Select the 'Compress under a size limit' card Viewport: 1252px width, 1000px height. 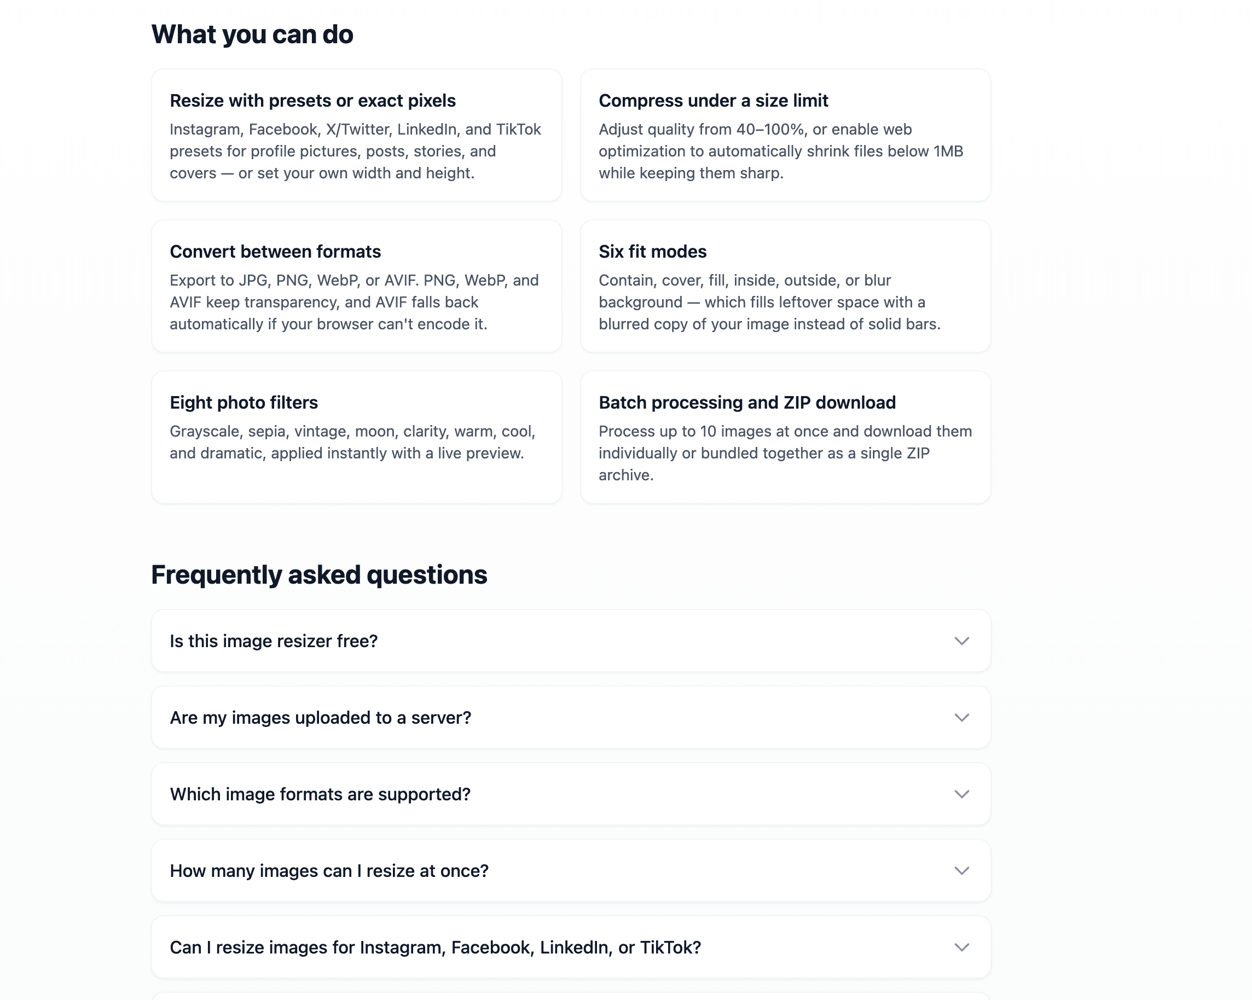(785, 135)
